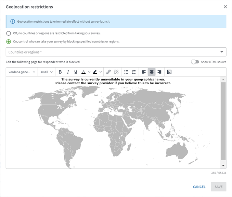Open the text color dropdown arrow
This screenshot has width=232, height=197.
(x=89, y=72)
